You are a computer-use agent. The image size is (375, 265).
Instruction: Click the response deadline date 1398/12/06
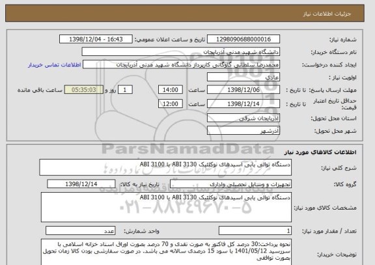(243, 90)
